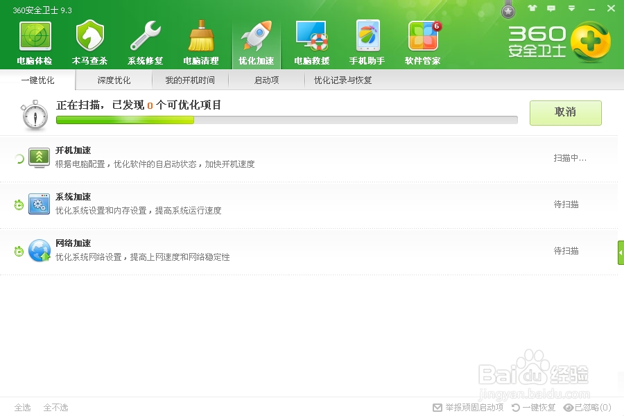Click 全选 link
The image size is (624, 416).
[22, 407]
